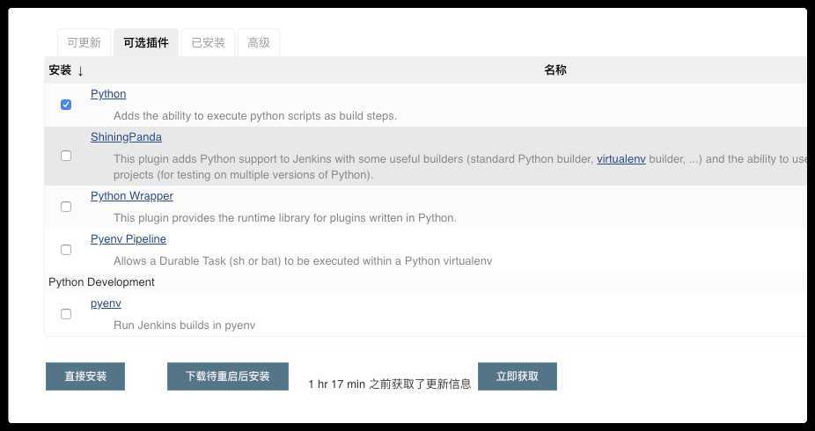Follow the virtualenv link in description
815x431 pixels.
[x=621, y=159]
